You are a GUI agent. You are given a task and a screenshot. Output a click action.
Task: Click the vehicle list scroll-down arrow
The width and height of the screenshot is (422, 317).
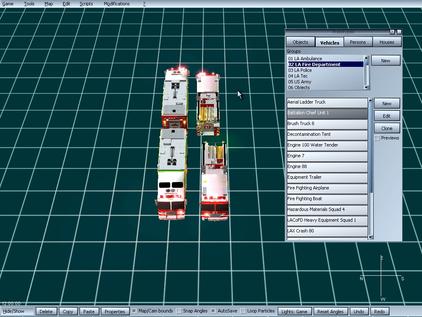tap(370, 237)
